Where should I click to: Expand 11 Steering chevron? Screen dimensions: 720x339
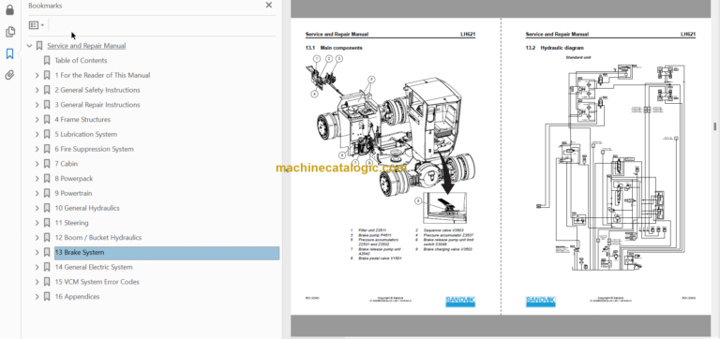pyautogui.click(x=37, y=223)
